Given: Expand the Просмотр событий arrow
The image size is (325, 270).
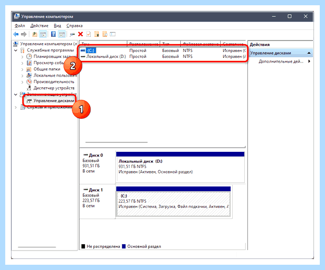Looking at the screenshot, I should pyautogui.click(x=23, y=63).
